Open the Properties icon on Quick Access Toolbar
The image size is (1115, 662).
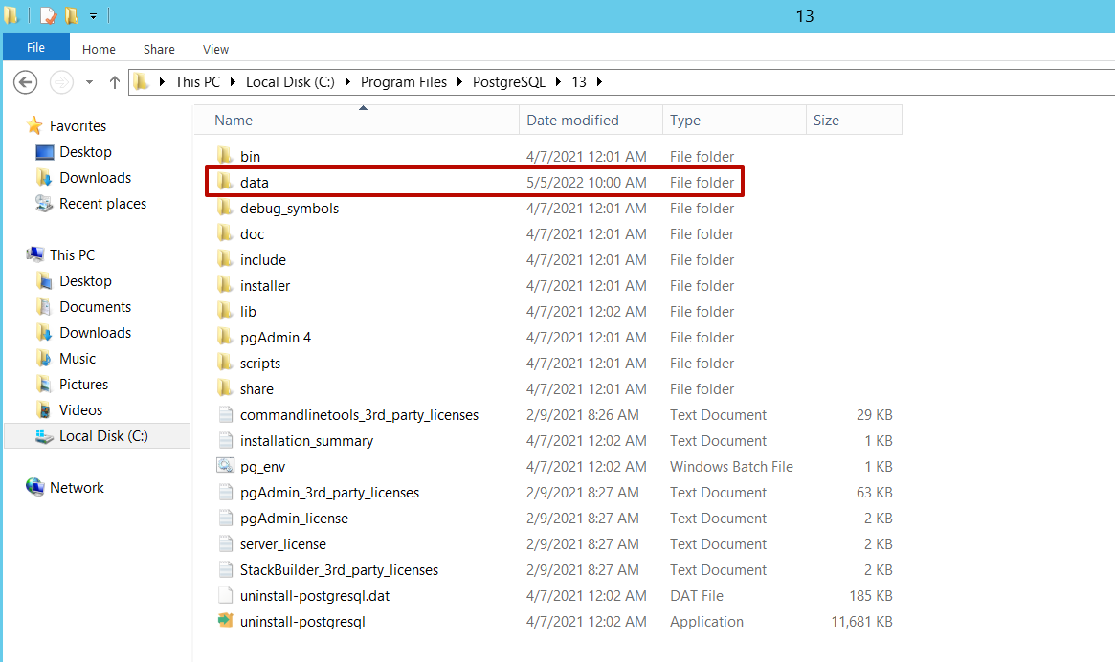point(45,15)
